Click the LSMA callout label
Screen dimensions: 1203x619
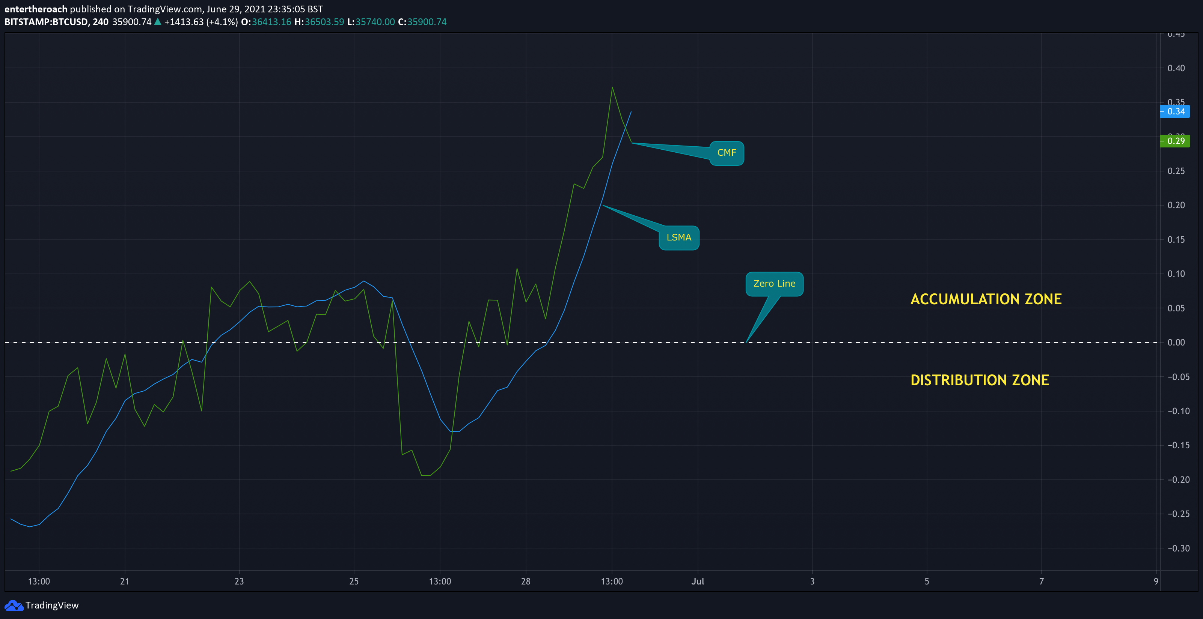coord(679,237)
